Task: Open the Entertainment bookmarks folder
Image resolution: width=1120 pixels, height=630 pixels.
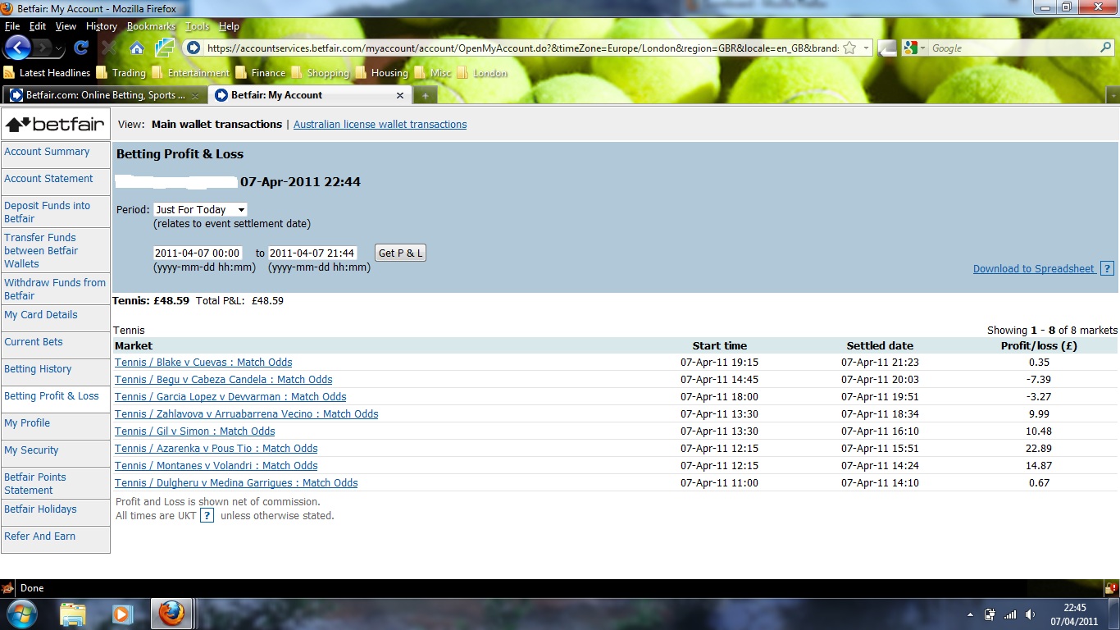Action: (x=190, y=73)
